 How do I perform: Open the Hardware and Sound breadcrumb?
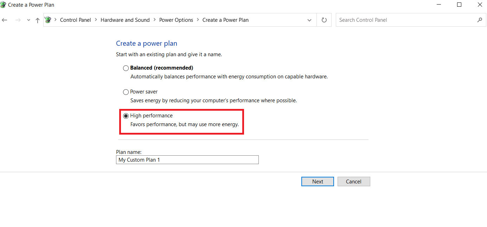pyautogui.click(x=125, y=20)
